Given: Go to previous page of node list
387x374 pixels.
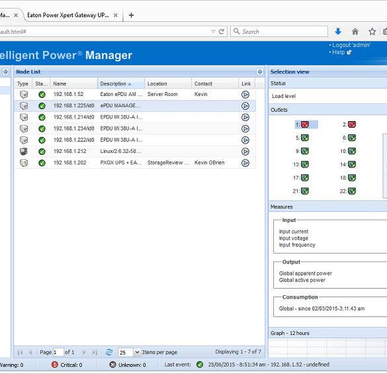Looking at the screenshot, I should [x=30, y=352].
